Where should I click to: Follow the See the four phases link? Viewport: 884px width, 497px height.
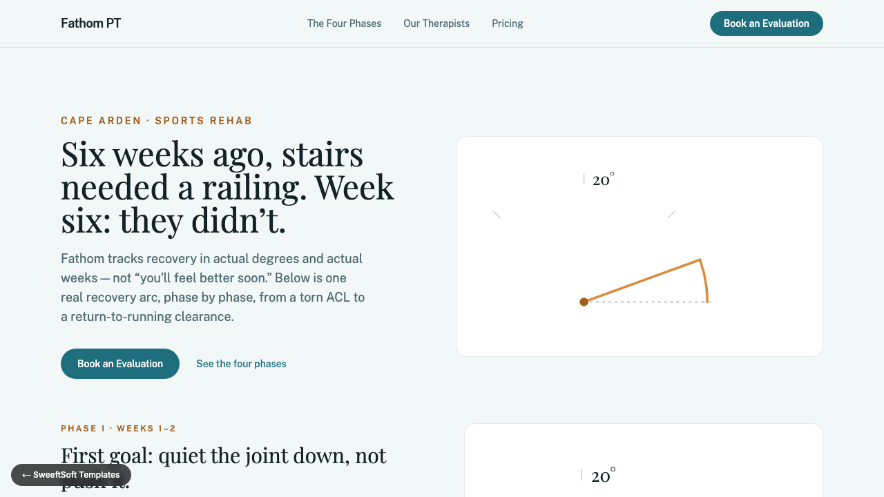point(241,364)
